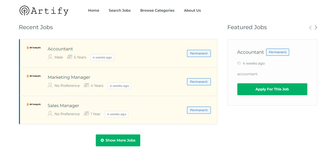This screenshot has height=159, width=324.
Task: Click the clock icon in Featured Jobs card
Action: (239, 63)
